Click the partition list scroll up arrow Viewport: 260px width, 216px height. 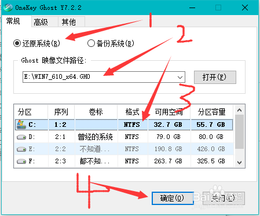coord(239,110)
